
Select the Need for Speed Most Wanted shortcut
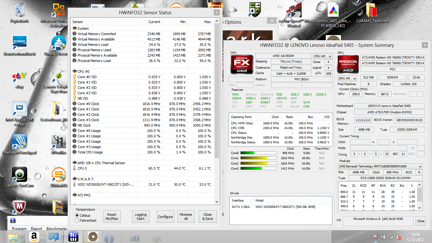(x=294, y=15)
